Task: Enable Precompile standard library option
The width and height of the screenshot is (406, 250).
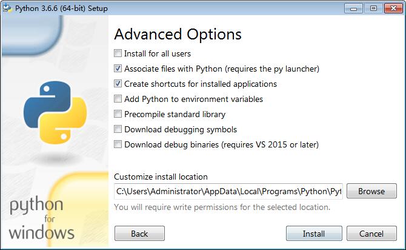Action: tap(118, 114)
